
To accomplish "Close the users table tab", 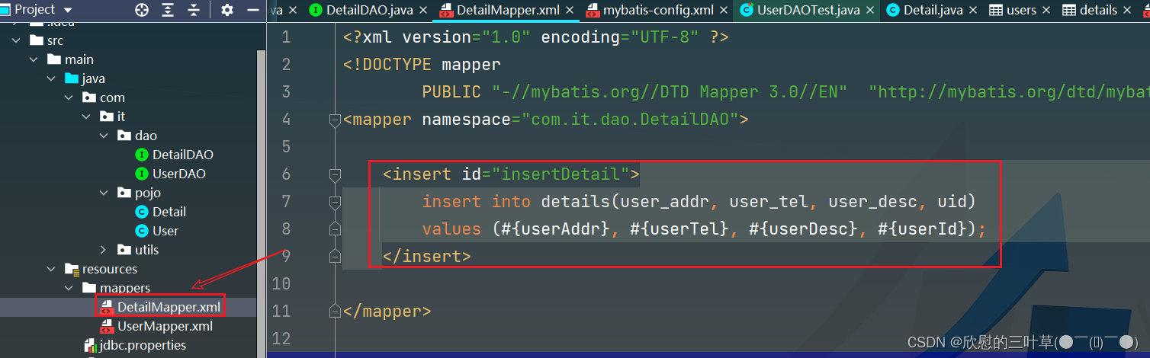I will pos(1047,11).
